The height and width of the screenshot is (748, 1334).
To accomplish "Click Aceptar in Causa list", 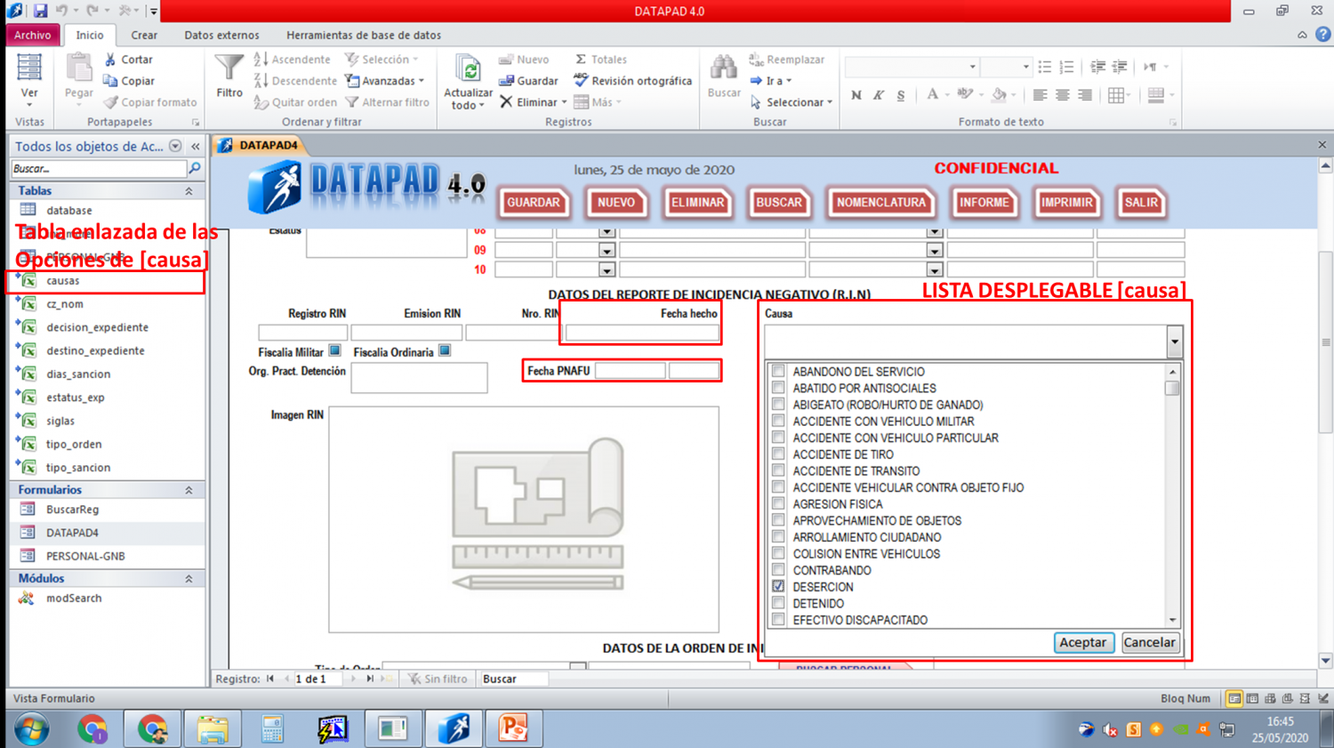I will [x=1083, y=642].
